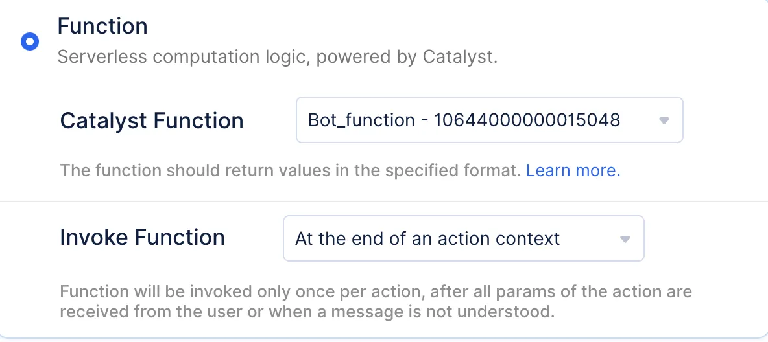Screen dimensions: 768x342
Task: Select the Function radio button
Action: pyautogui.click(x=30, y=42)
